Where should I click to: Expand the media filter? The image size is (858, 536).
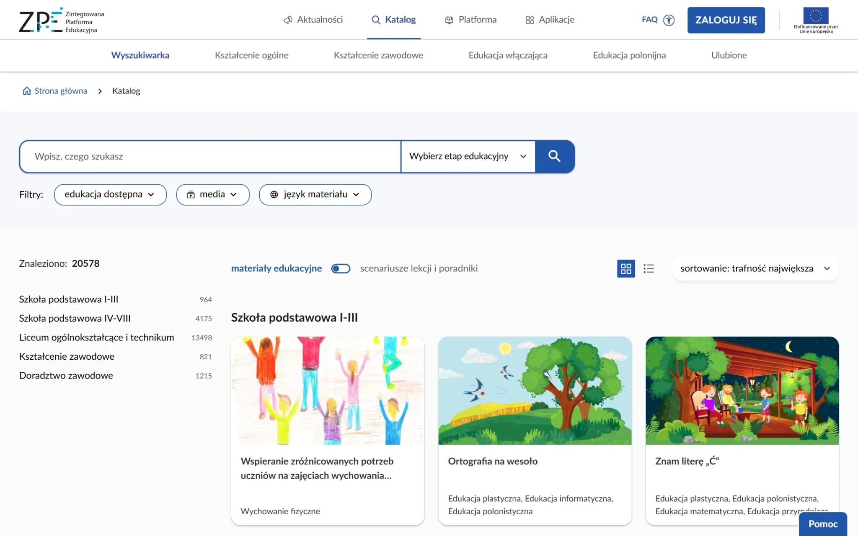[213, 194]
